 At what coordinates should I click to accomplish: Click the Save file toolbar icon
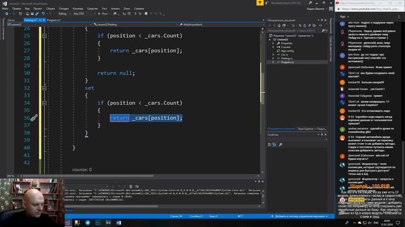tap(32, 14)
